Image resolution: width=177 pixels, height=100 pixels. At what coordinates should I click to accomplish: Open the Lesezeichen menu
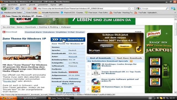coord(43,5)
